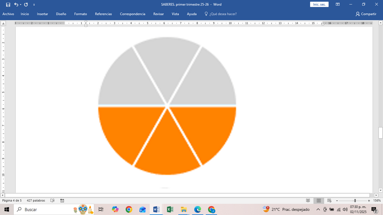Click the zoom slider handle
Screen dimensions: 383x215
point(355,200)
